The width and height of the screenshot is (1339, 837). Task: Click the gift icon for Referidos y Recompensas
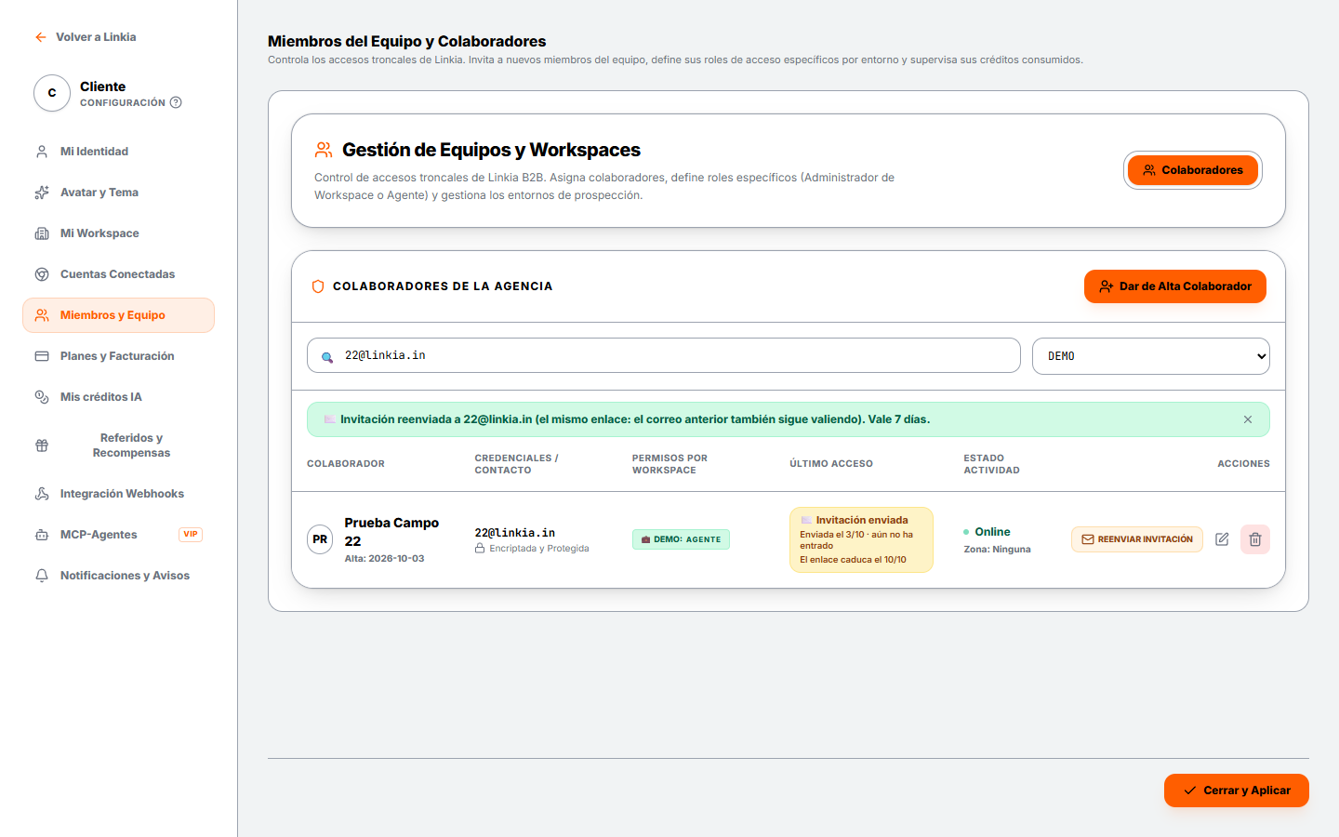(x=42, y=445)
